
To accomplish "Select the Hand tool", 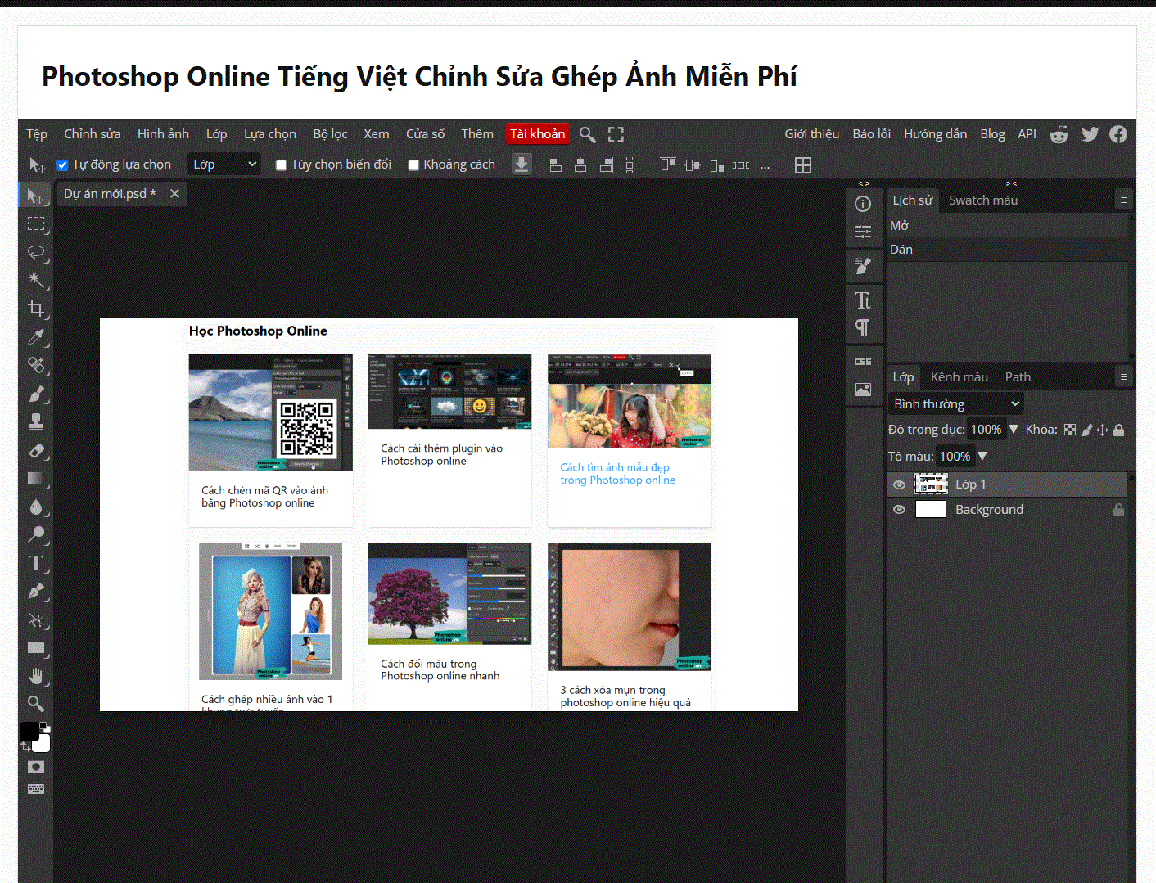I will (36, 676).
